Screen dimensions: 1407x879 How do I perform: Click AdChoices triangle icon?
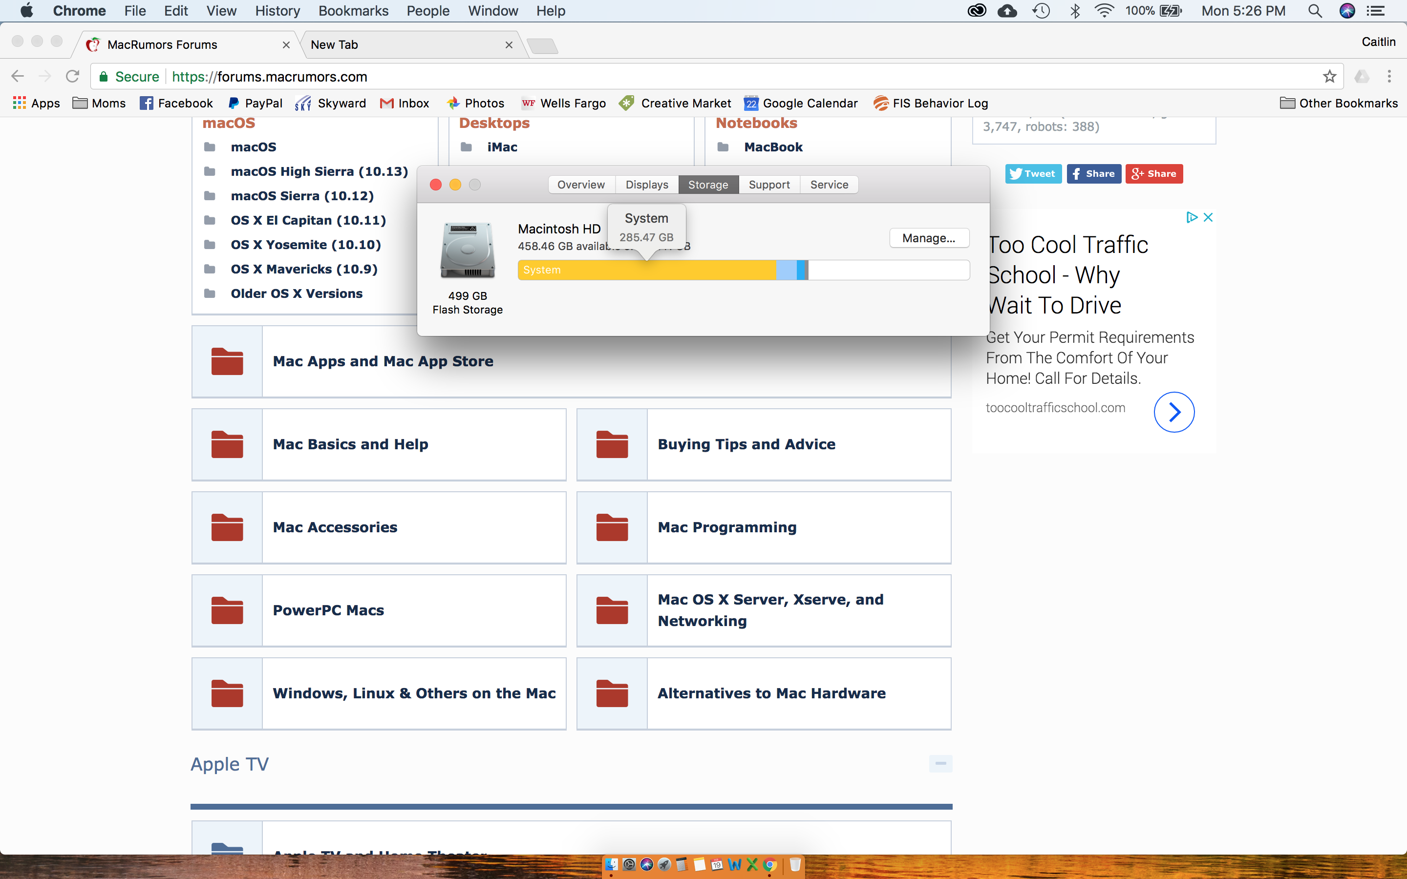[x=1192, y=217]
